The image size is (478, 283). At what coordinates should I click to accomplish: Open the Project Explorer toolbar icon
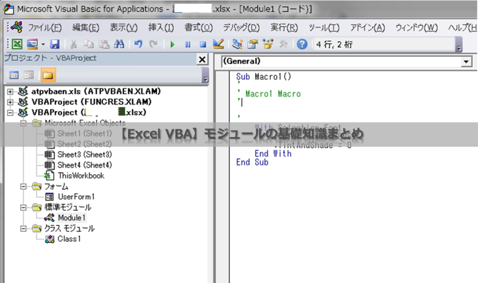pos(238,44)
